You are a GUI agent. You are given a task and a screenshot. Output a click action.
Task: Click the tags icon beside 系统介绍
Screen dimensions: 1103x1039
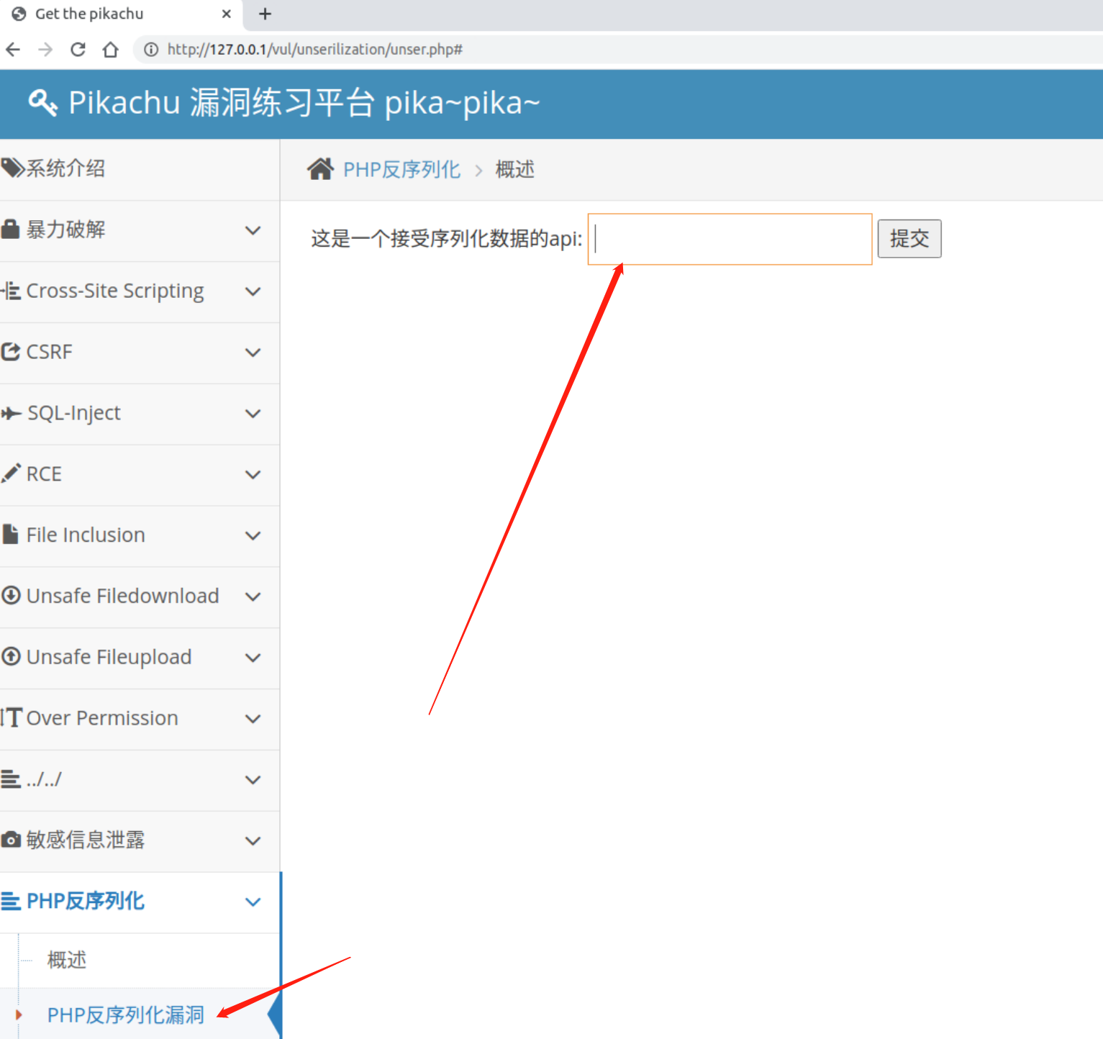[x=12, y=168]
